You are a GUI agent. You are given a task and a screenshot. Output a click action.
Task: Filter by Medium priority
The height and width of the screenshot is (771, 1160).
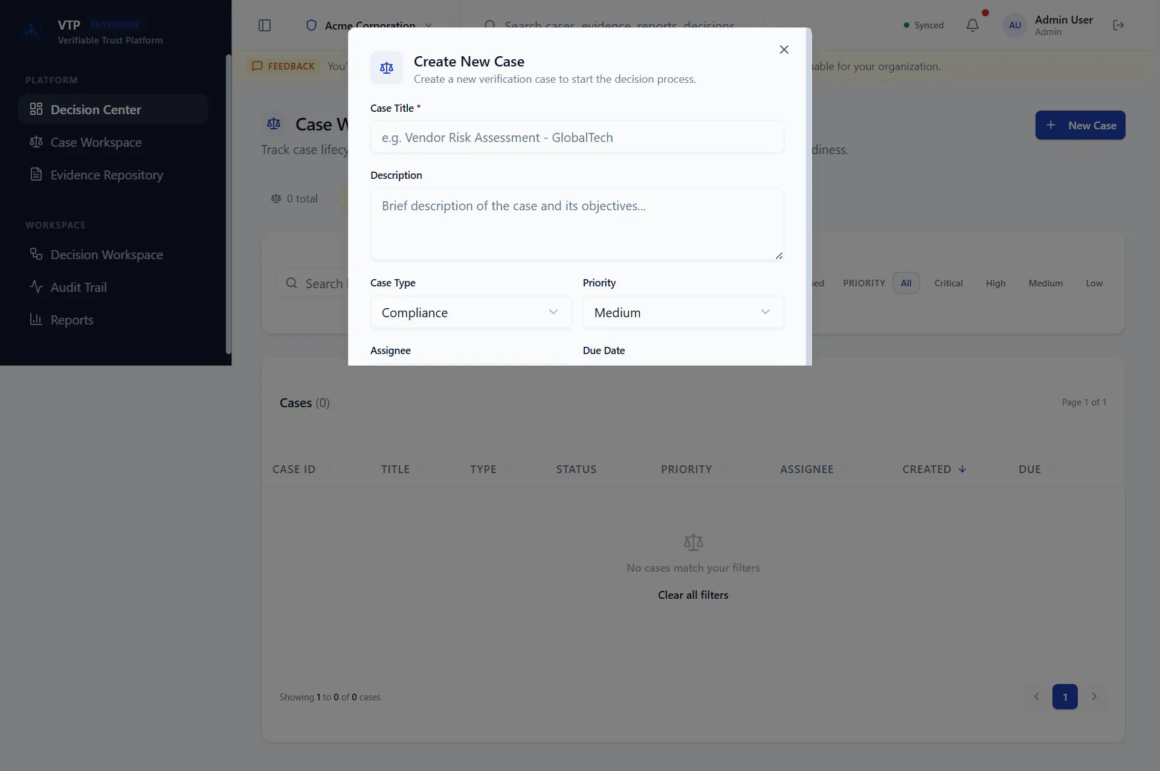pos(1046,283)
